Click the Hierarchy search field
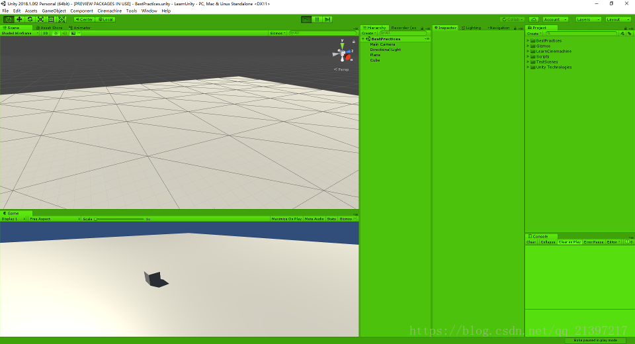The height and width of the screenshot is (344, 635). [x=403, y=33]
